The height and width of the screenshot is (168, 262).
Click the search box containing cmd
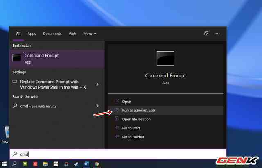point(118,154)
